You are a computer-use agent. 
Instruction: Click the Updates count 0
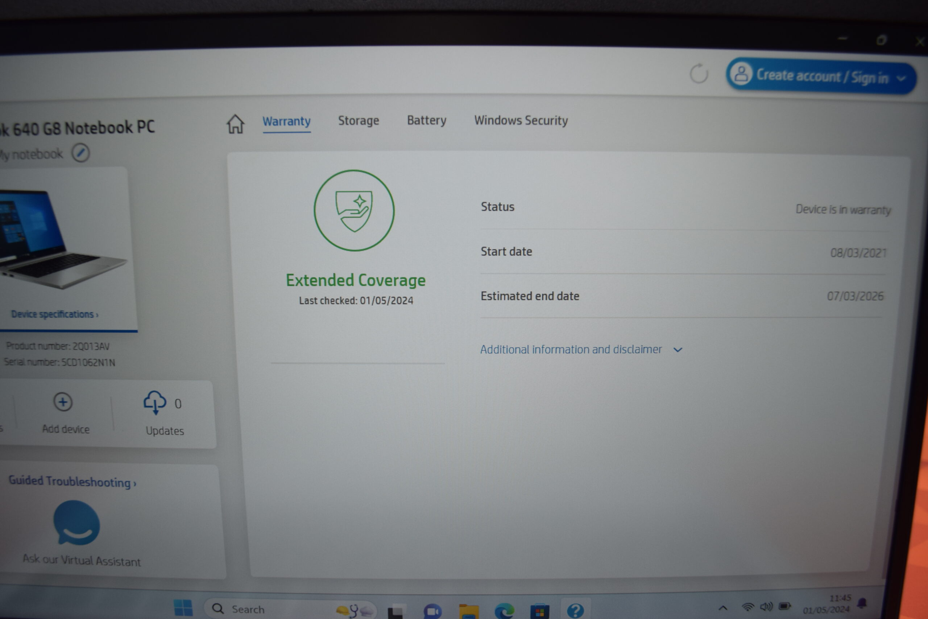(x=178, y=404)
